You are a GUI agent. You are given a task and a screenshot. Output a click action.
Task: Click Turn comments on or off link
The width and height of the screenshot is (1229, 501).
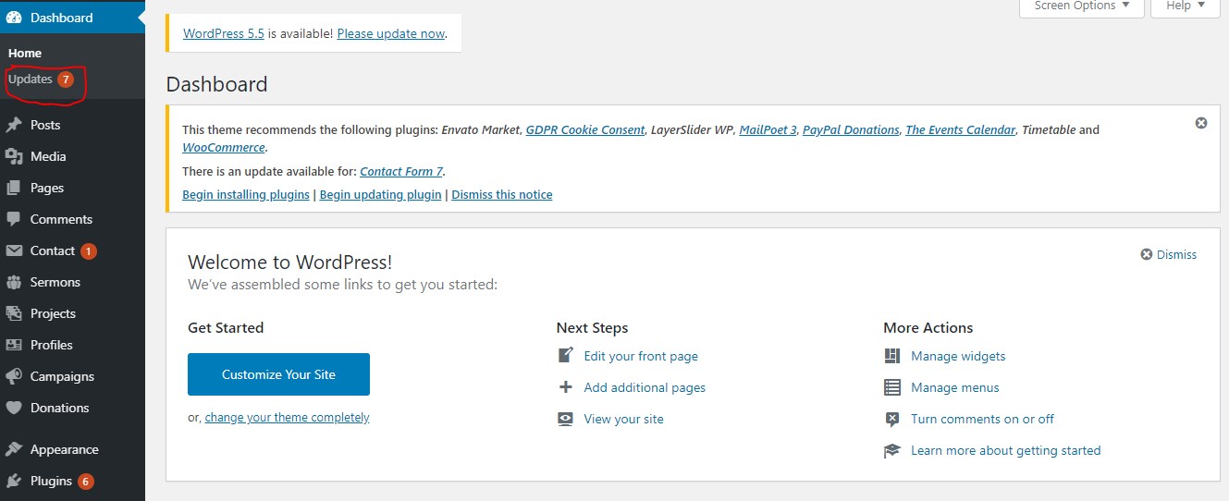tap(982, 419)
